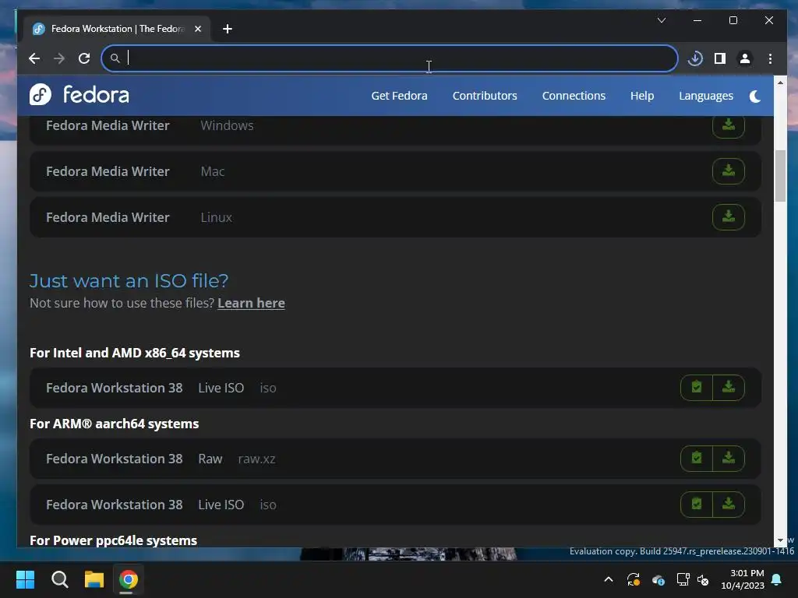Download x86_64 Fedora Workstation 38 Live ISO

click(x=729, y=388)
